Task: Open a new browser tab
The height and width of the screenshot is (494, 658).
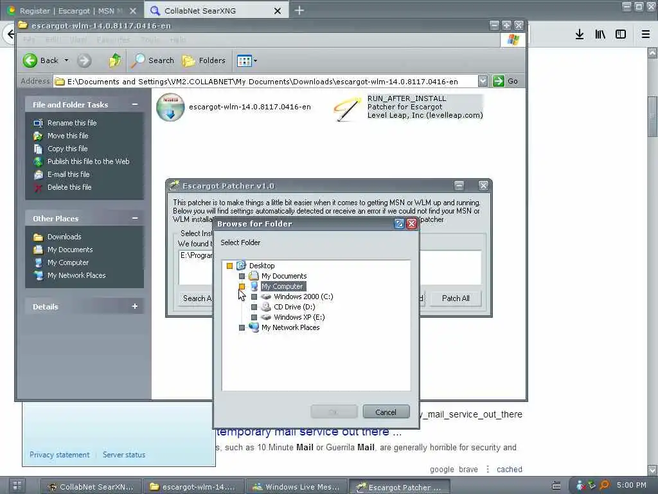Action: (299, 10)
